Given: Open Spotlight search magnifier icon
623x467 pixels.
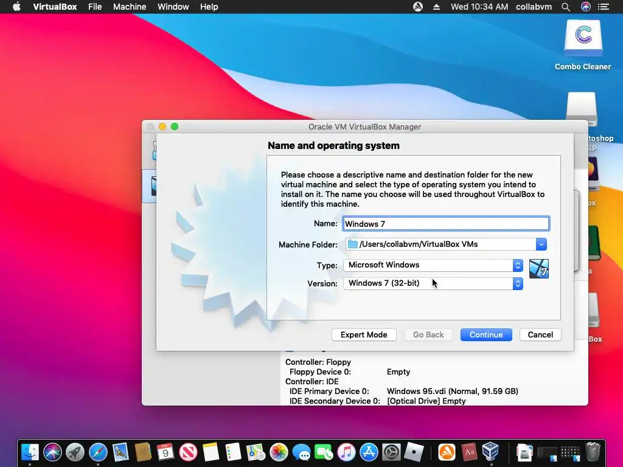Looking at the screenshot, I should (566, 7).
